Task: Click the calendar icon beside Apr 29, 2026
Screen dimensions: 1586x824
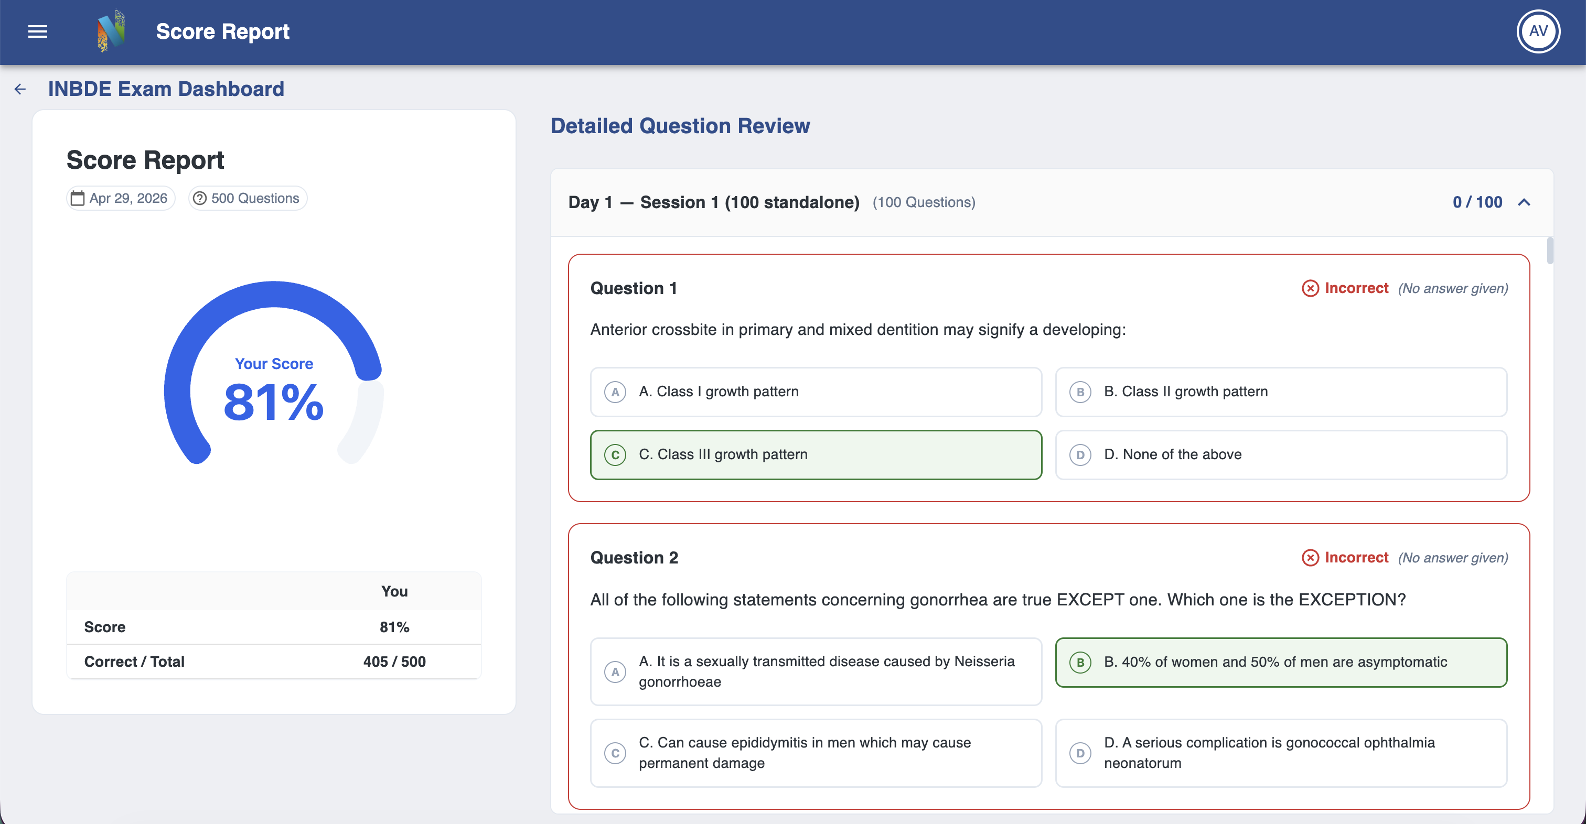Action: click(78, 198)
